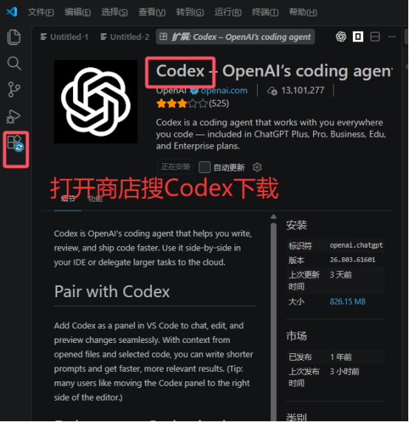Open the 查看(V) menu
The image size is (409, 422).
(x=152, y=12)
